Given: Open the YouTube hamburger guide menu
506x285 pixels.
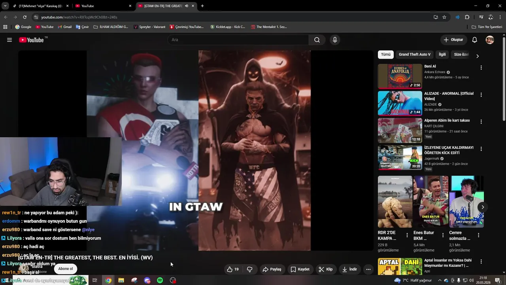Looking at the screenshot, I should (9, 40).
